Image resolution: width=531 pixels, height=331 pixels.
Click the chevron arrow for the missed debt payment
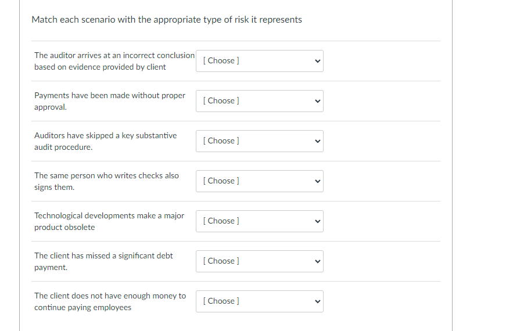pos(317,261)
